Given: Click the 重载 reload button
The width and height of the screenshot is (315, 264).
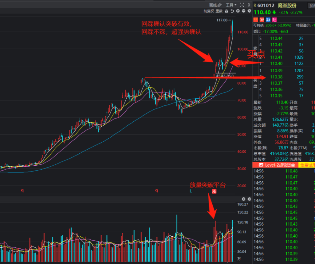Looking at the screenshot, I should click(x=219, y=11).
